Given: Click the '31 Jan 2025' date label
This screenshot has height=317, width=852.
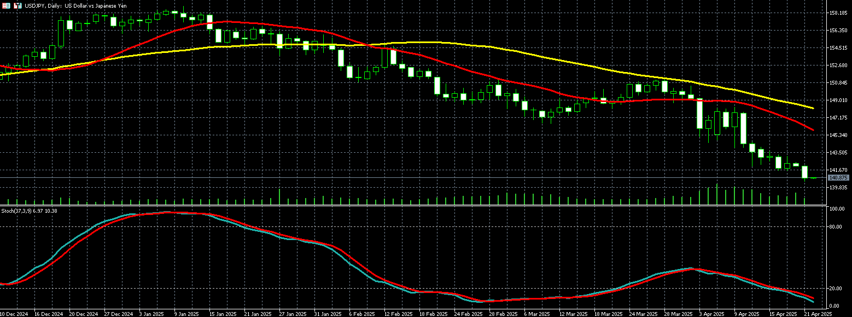Looking at the screenshot, I should (328, 314).
